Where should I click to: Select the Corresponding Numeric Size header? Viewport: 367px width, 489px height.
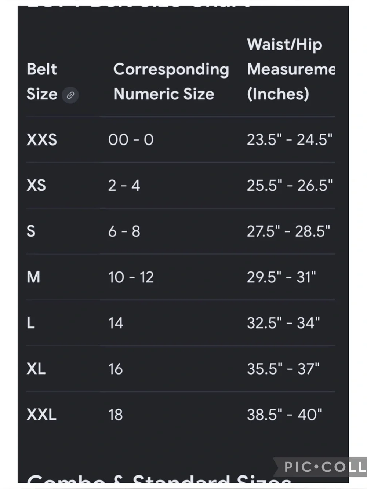click(171, 81)
